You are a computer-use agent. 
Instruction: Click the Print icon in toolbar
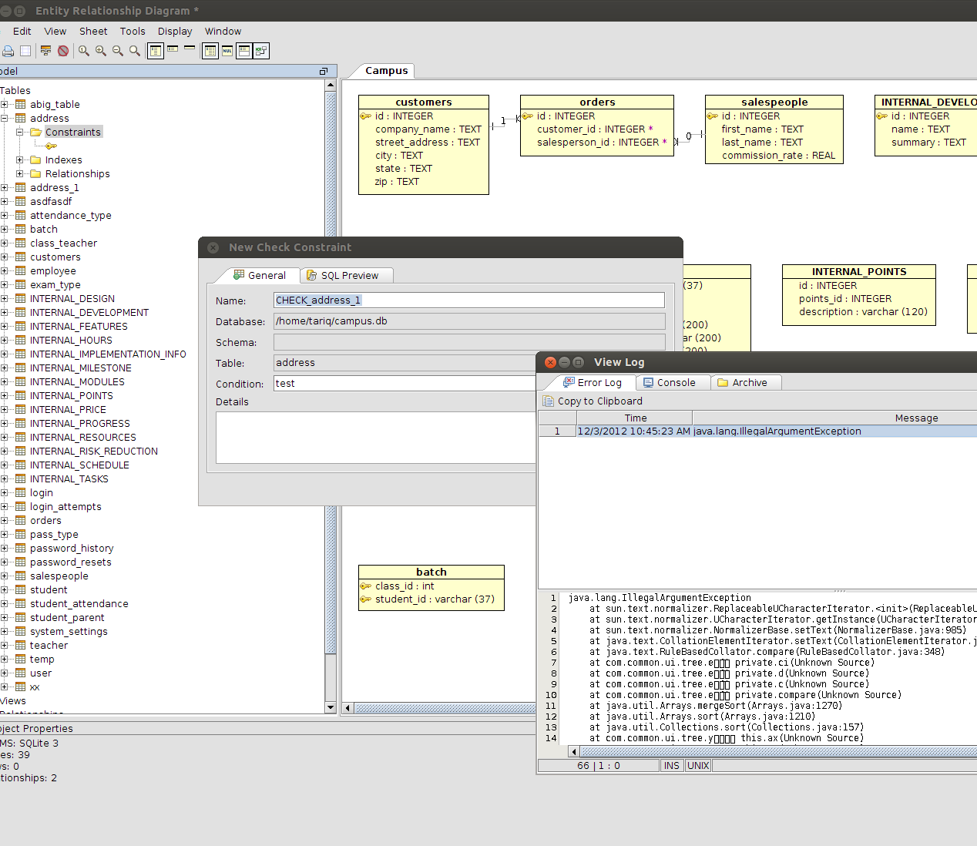click(x=8, y=51)
